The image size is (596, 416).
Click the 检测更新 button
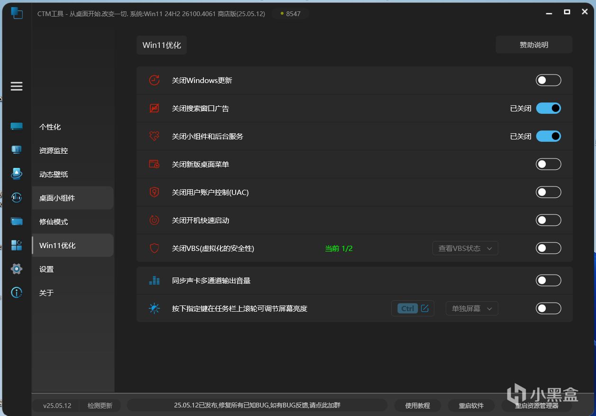click(x=100, y=406)
